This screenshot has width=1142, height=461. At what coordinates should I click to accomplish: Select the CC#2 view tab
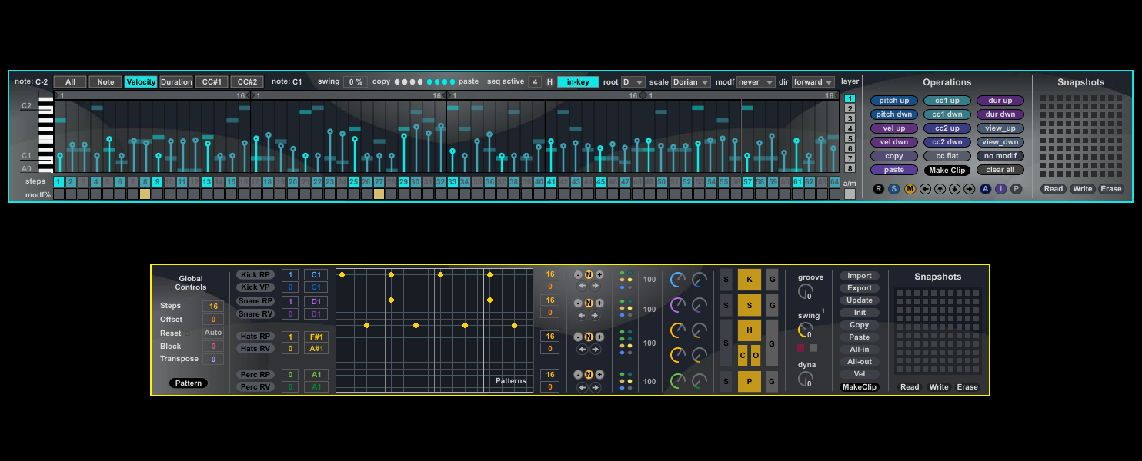(x=247, y=81)
